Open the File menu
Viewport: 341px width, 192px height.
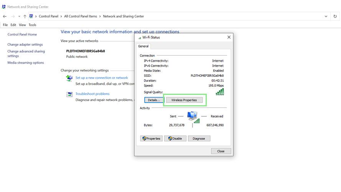(5, 25)
